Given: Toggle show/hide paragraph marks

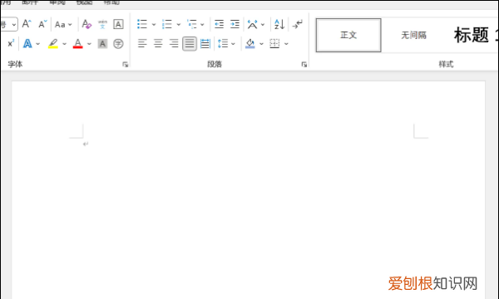Looking at the screenshot, I should click(x=297, y=24).
